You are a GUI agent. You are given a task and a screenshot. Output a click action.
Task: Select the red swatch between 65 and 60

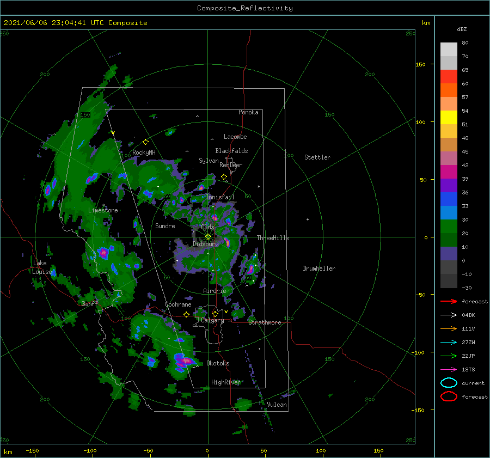(449, 77)
